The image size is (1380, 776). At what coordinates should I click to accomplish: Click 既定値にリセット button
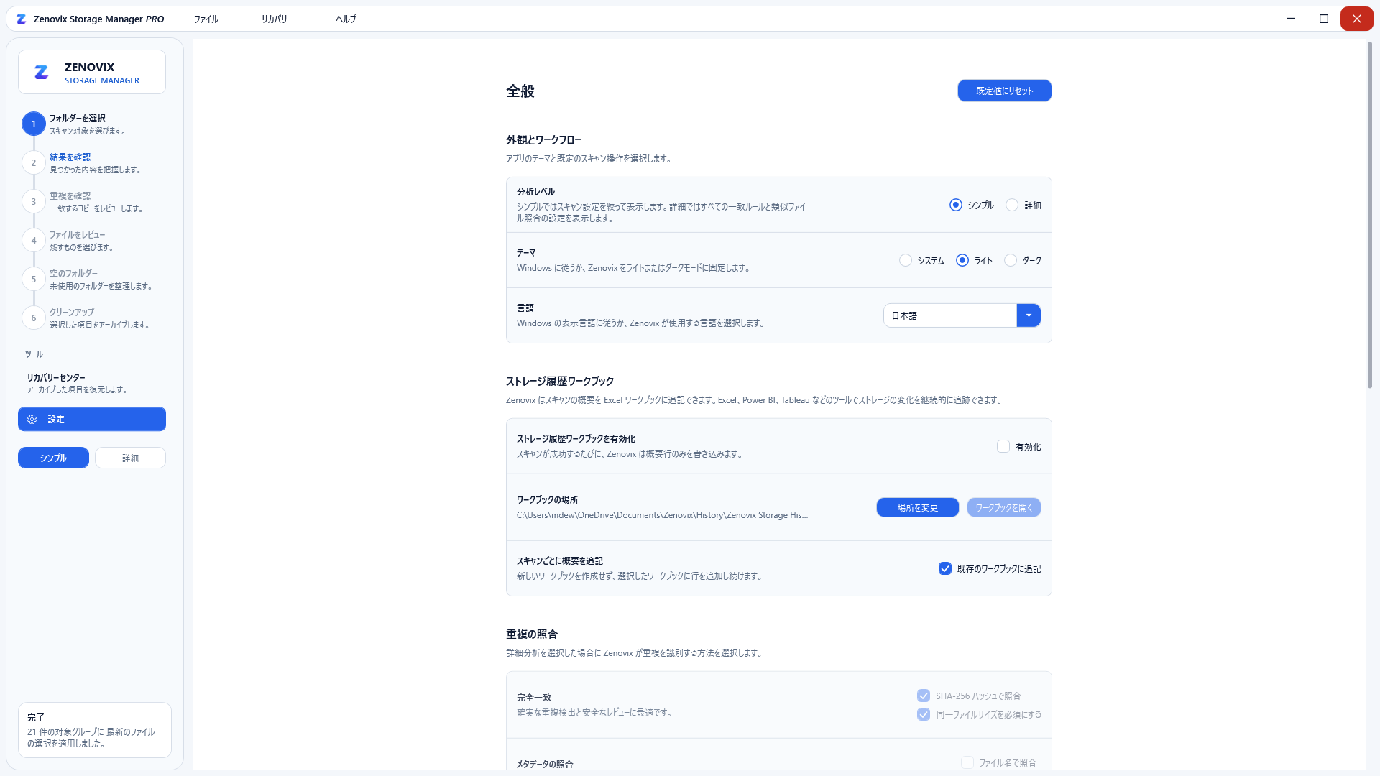click(x=1004, y=91)
